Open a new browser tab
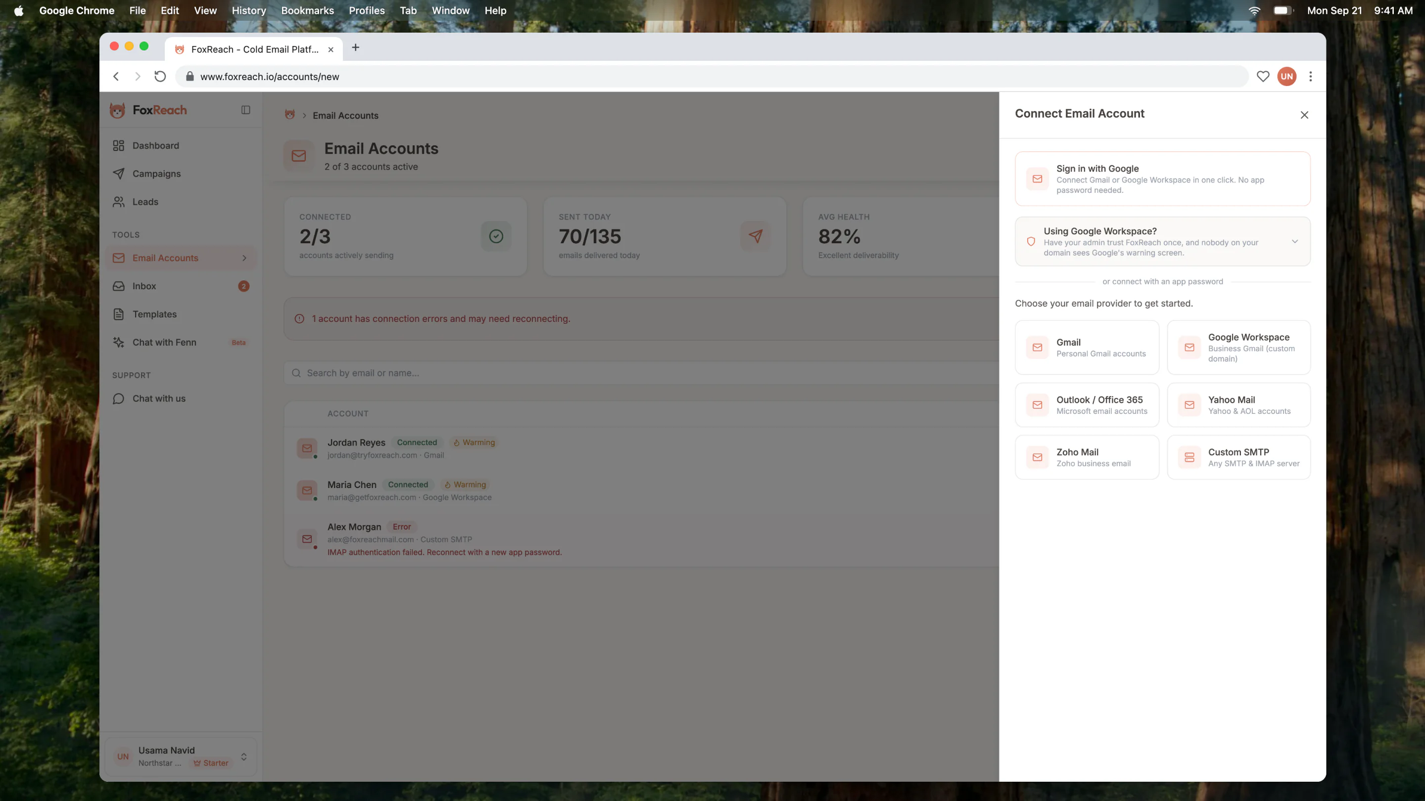Viewport: 1425px width, 801px height. [356, 47]
